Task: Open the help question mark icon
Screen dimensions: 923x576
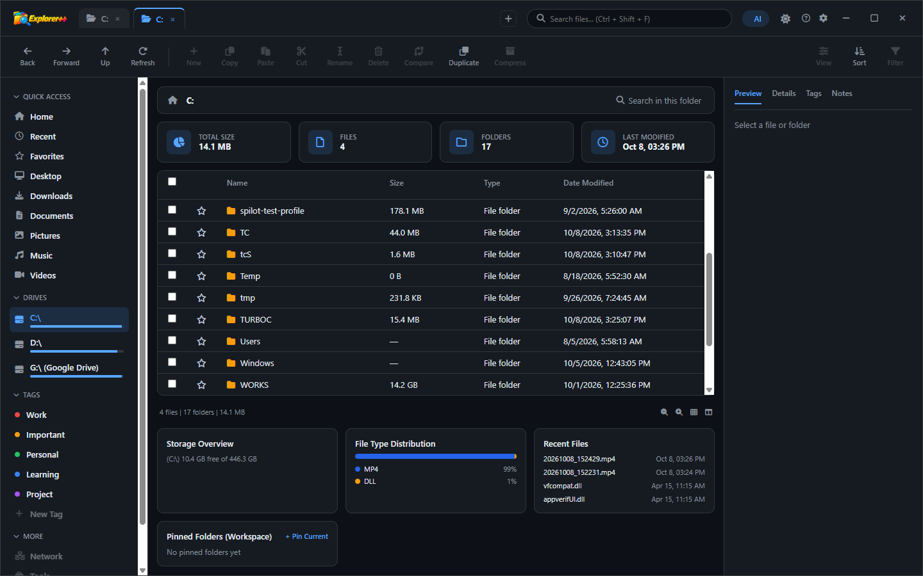Action: pos(806,19)
